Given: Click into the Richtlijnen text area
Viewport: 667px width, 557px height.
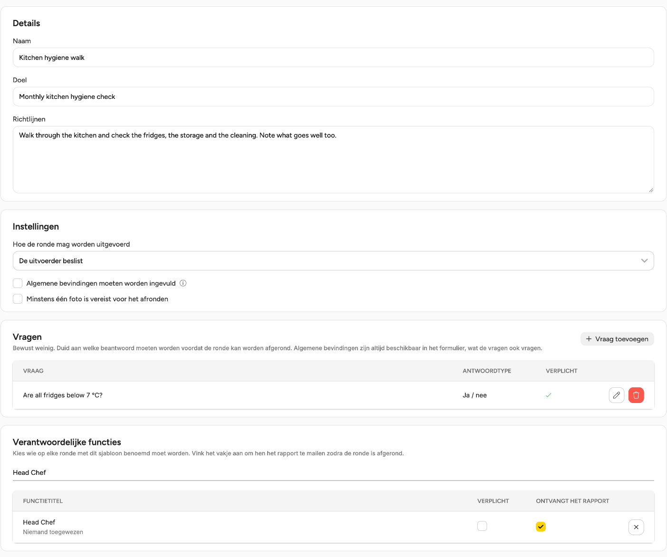Looking at the screenshot, I should 333,160.
